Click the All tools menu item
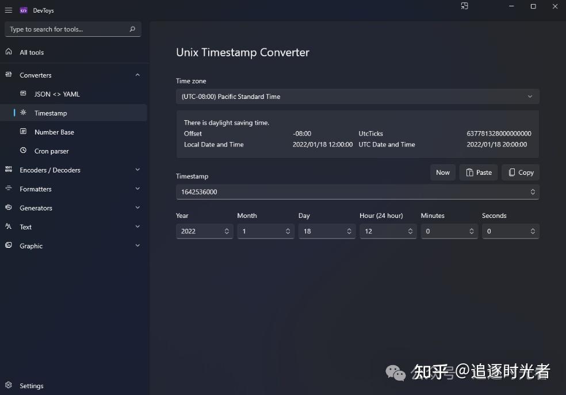 pos(32,52)
